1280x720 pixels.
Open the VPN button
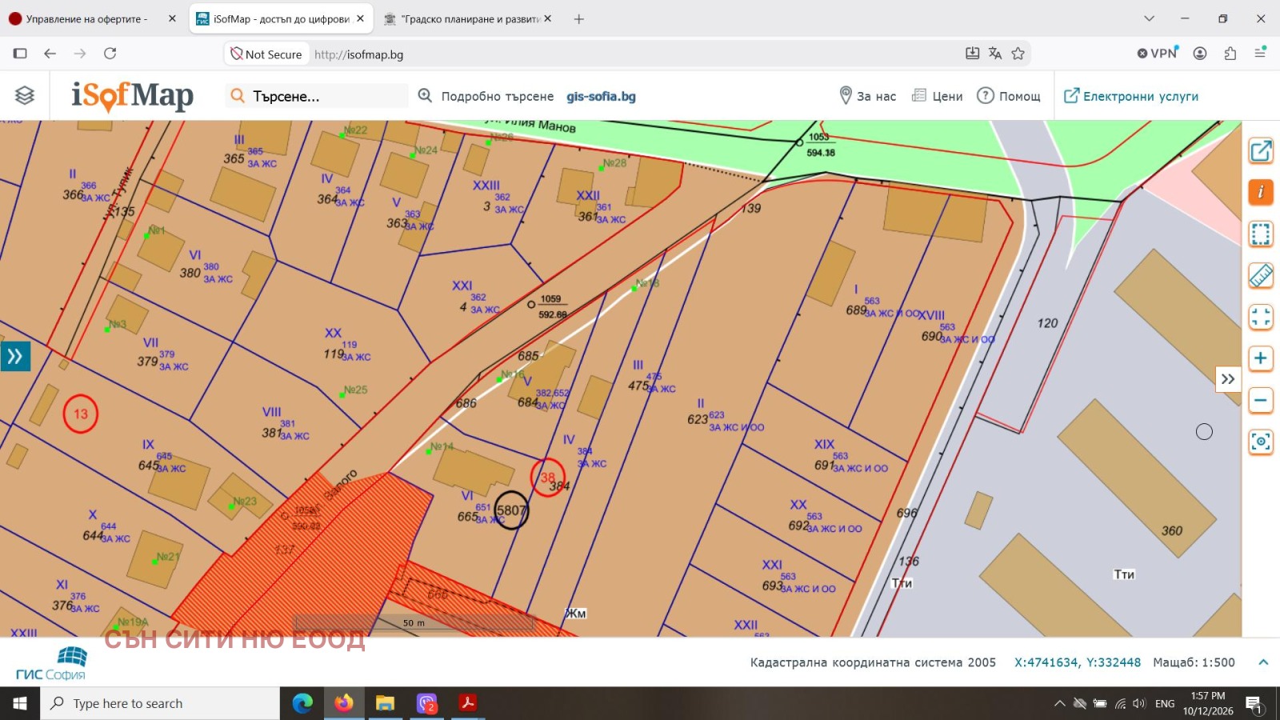click(x=1158, y=54)
